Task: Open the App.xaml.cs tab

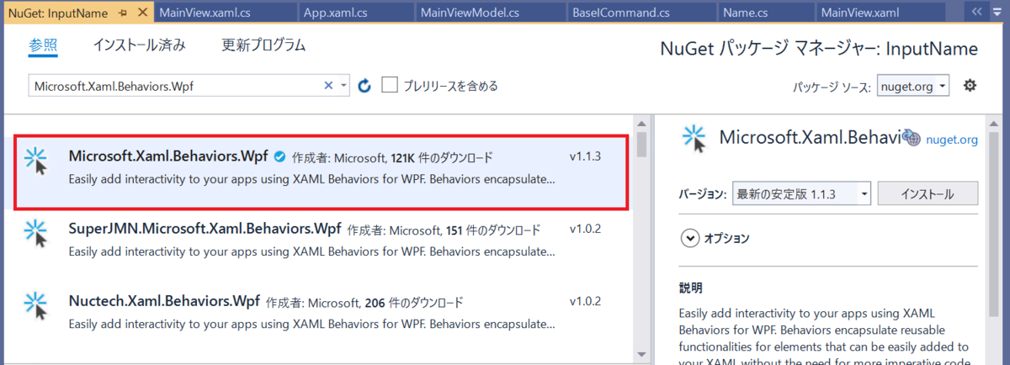Action: [337, 13]
